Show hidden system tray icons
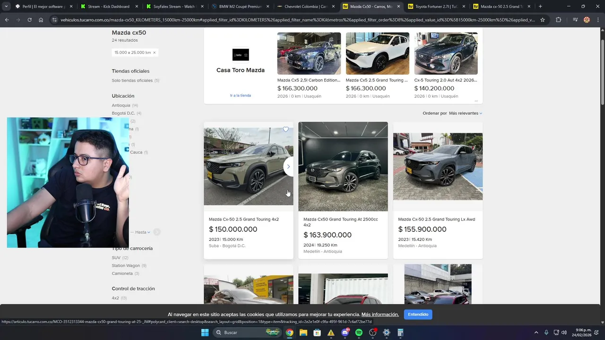Viewport: 605px width, 340px height. [536, 332]
